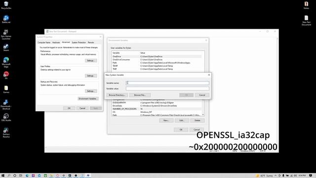The width and height of the screenshot is (316, 178).
Task: Open the Windows Start menu
Action: tap(3, 176)
